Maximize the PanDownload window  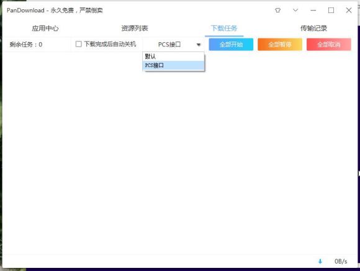tap(331, 11)
